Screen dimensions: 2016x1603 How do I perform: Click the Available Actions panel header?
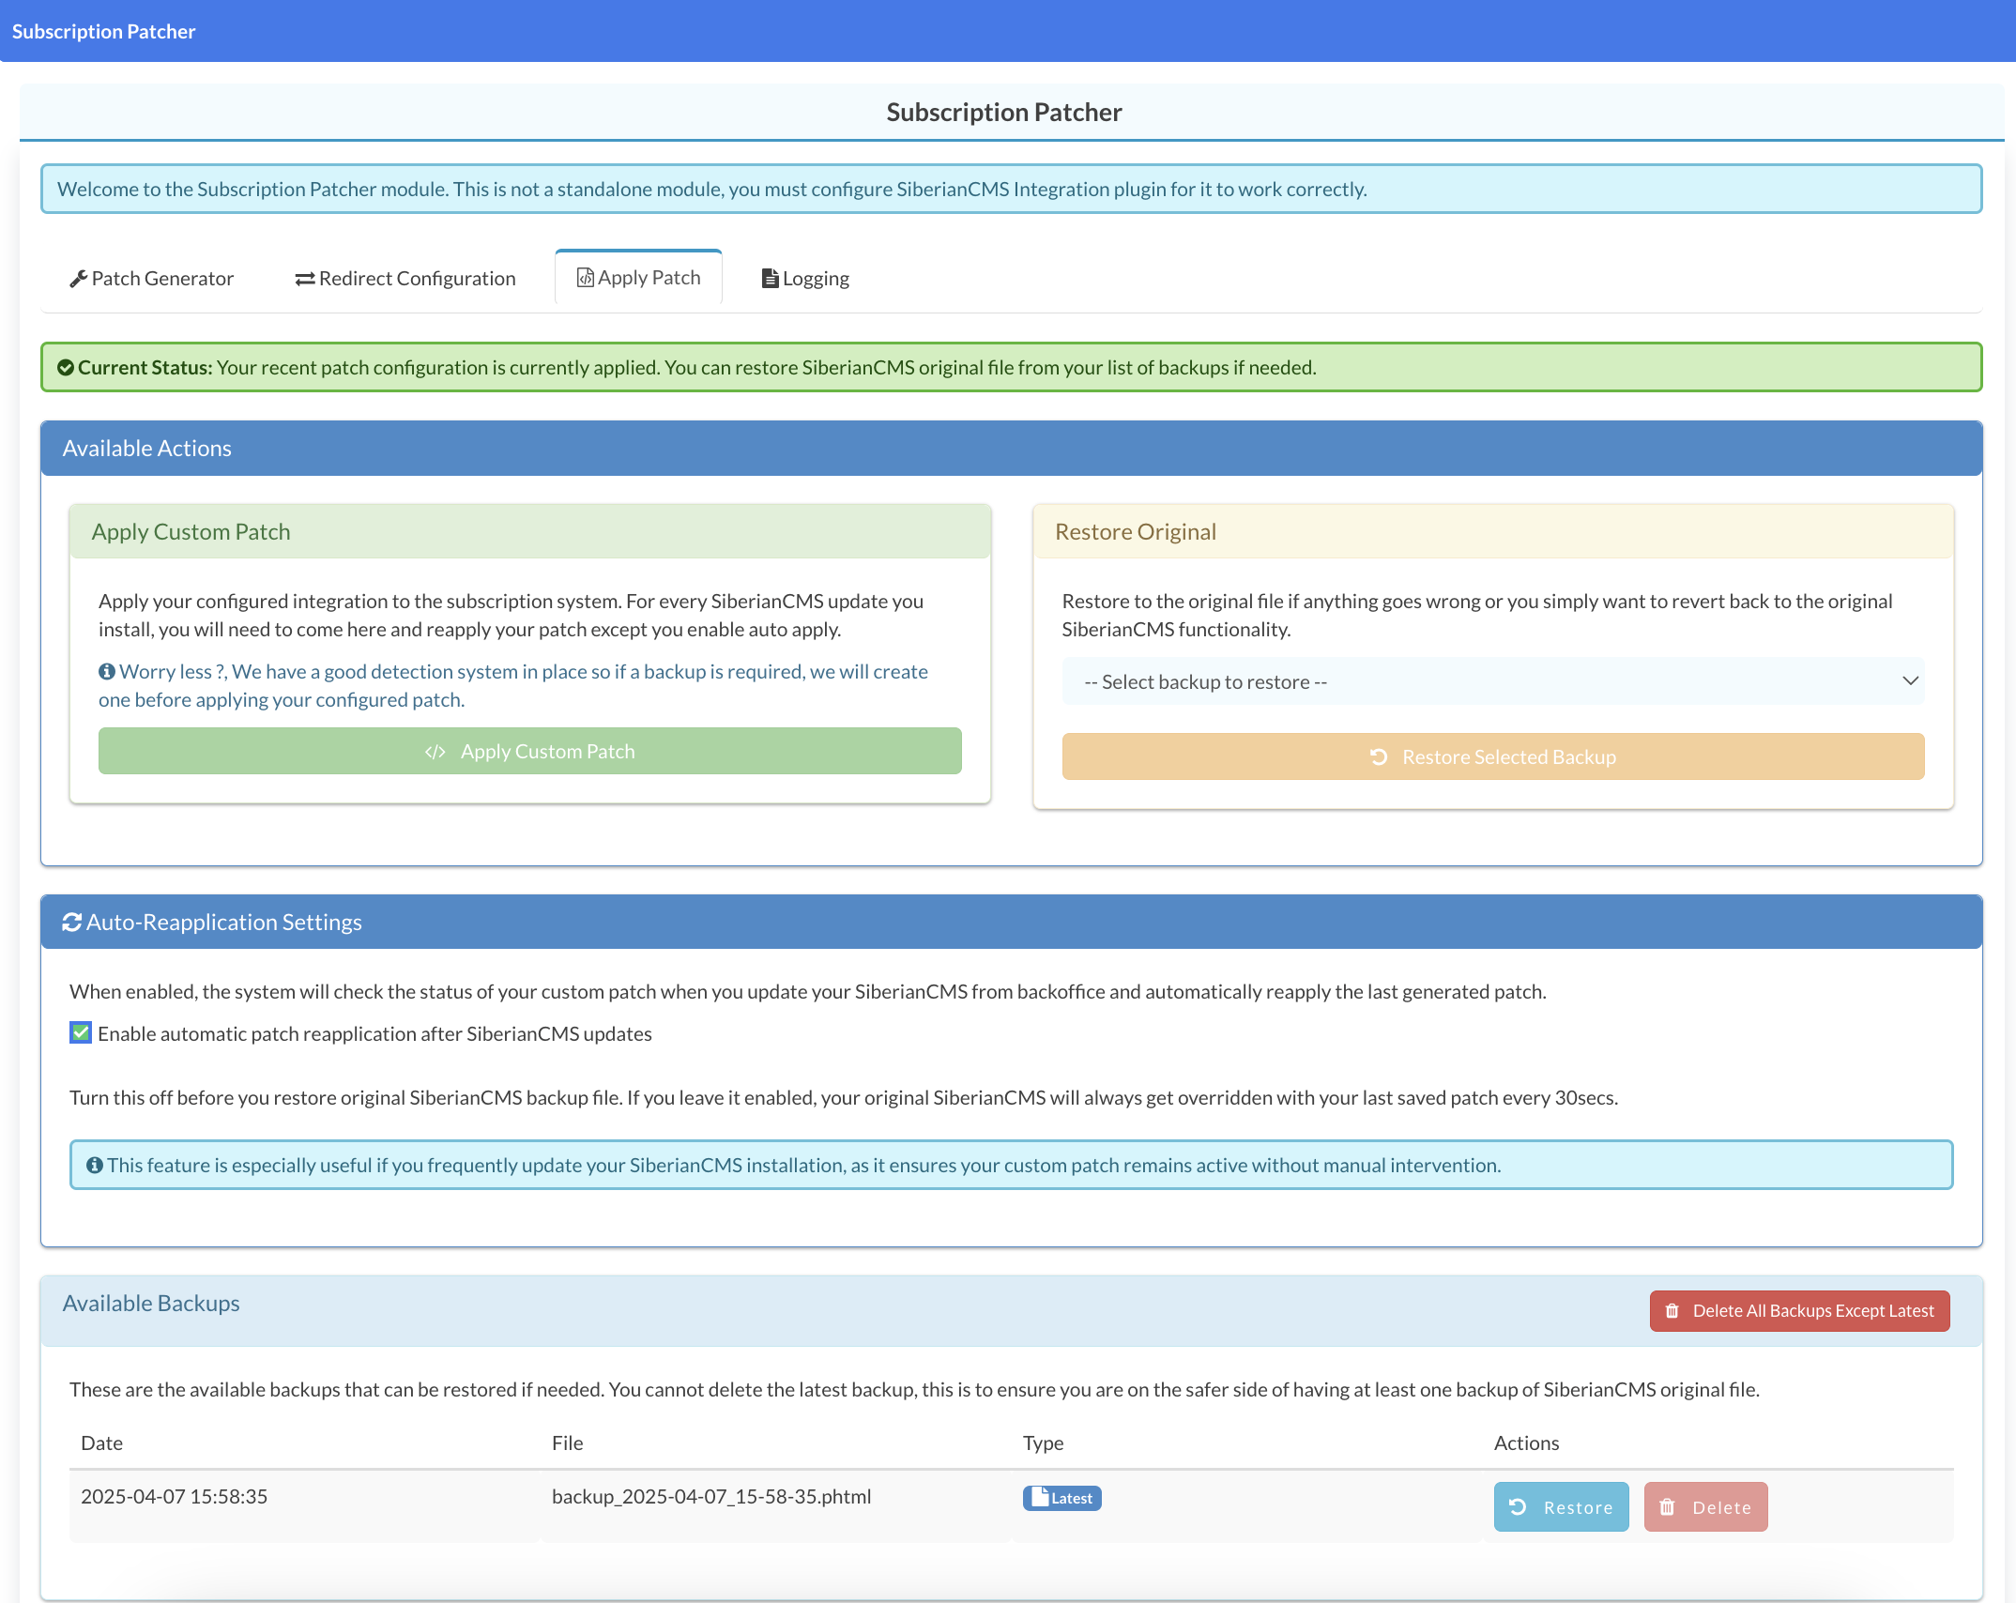point(1012,449)
